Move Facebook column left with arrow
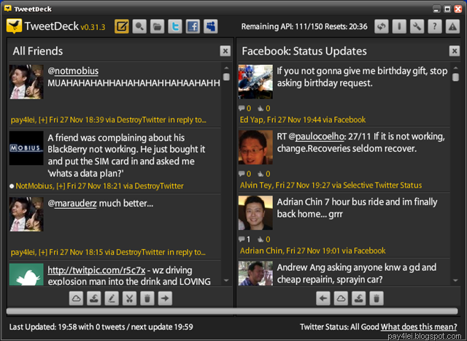 [323, 299]
